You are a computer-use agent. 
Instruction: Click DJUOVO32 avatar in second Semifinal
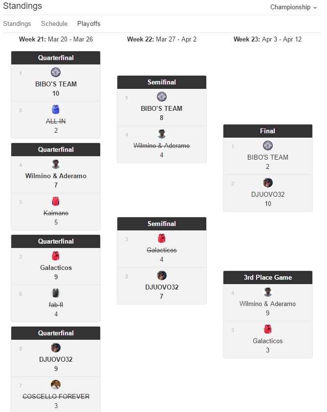162,275
